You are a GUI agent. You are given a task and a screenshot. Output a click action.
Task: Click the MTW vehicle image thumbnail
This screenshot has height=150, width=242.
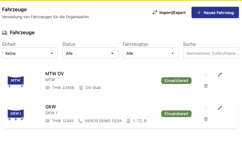point(16,81)
